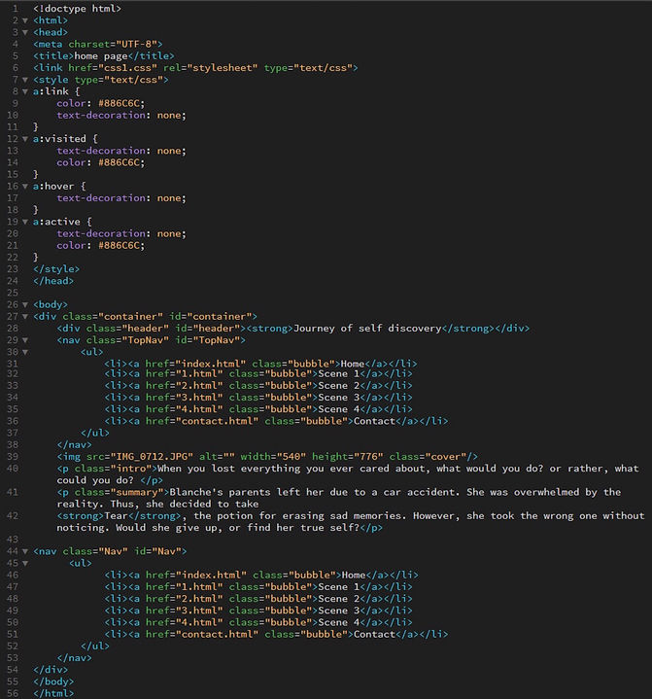The image size is (652, 699).
Task: Click line number 43 in the gutter
Action: pyautogui.click(x=13, y=540)
